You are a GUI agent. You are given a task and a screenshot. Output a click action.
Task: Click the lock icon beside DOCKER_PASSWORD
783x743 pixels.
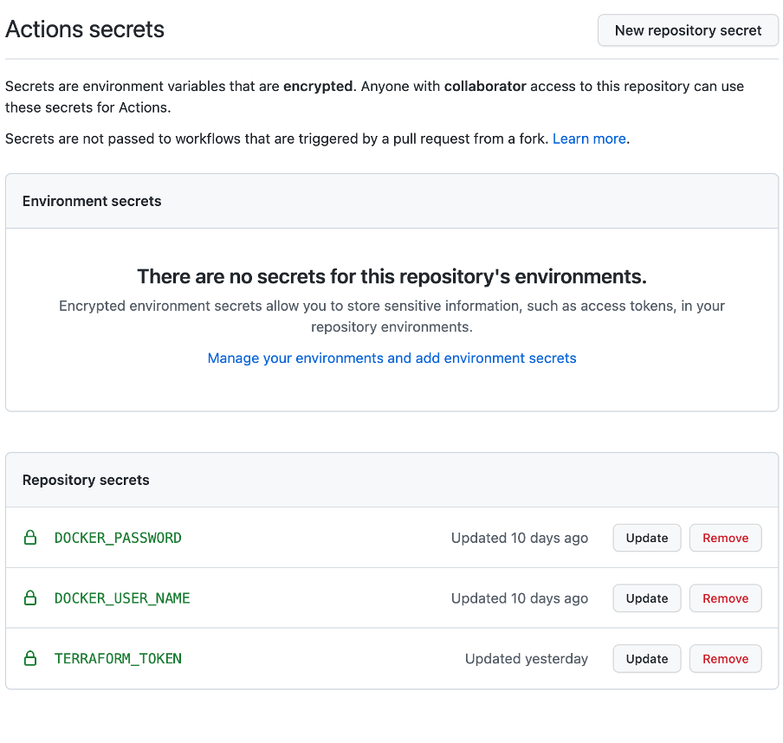click(30, 537)
